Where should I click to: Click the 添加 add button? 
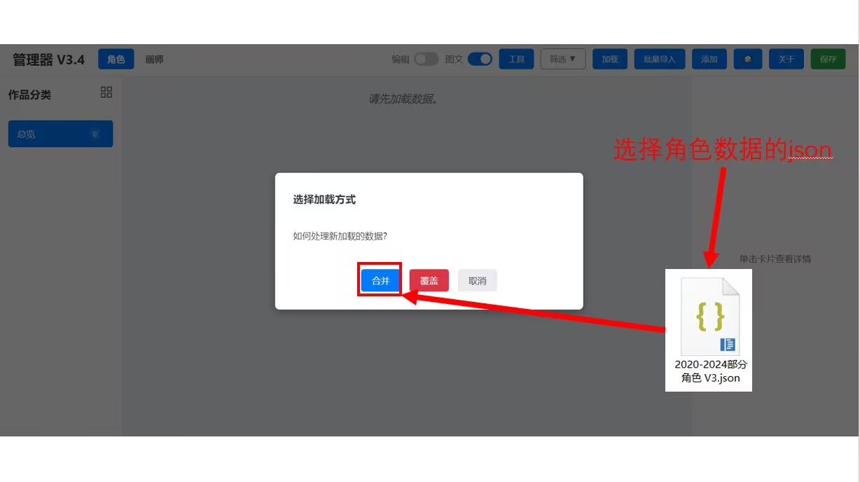click(x=709, y=60)
